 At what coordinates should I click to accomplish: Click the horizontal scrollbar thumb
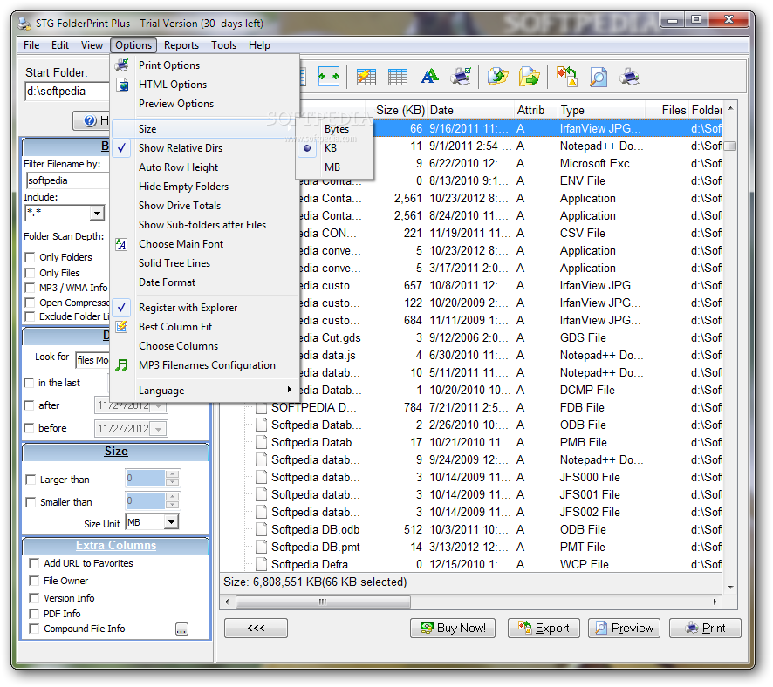click(x=323, y=602)
